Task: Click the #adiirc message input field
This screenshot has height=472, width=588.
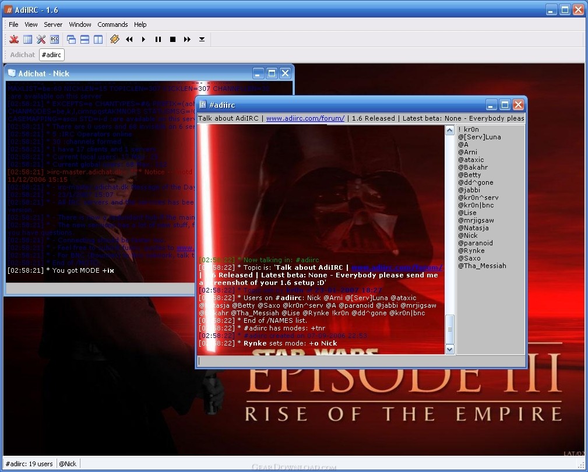Action: point(361,361)
